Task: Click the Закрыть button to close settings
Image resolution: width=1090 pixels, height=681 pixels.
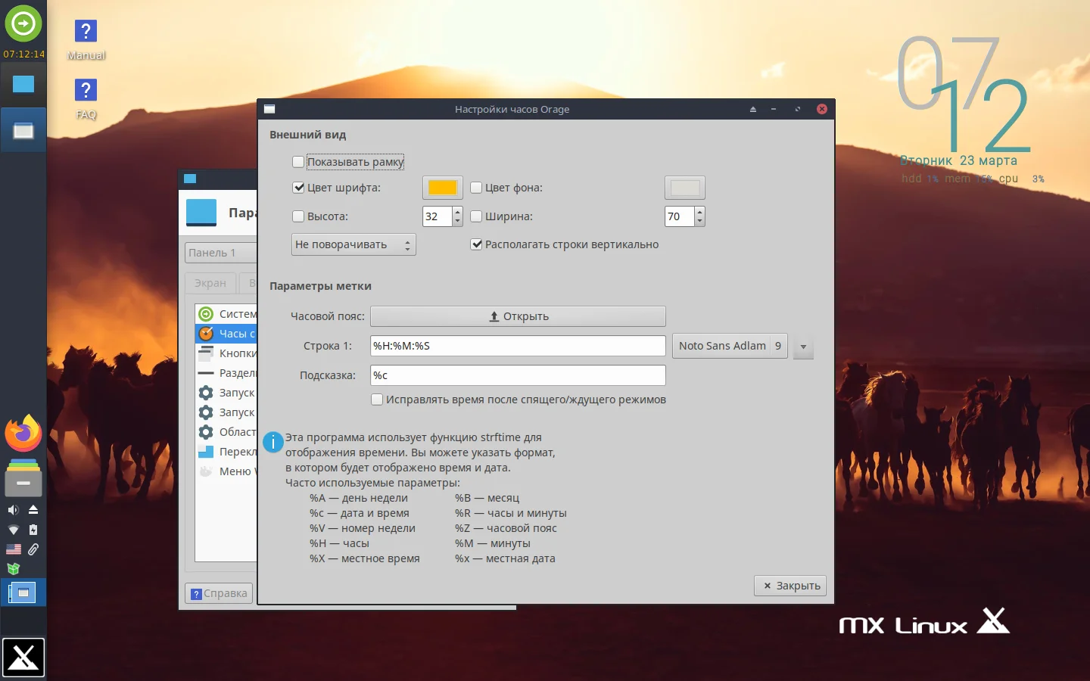Action: click(789, 586)
